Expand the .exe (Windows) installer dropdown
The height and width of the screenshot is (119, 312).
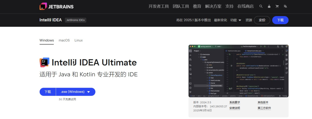click(x=76, y=92)
